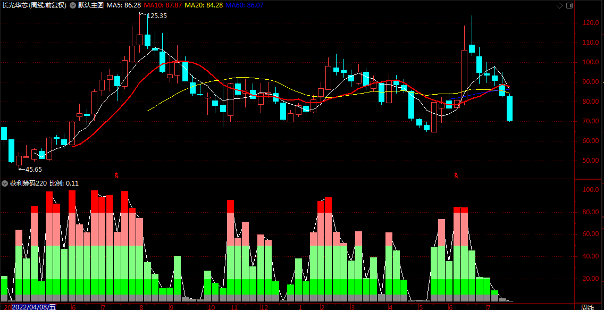Click the 比例: 0.11 value

tap(64, 183)
